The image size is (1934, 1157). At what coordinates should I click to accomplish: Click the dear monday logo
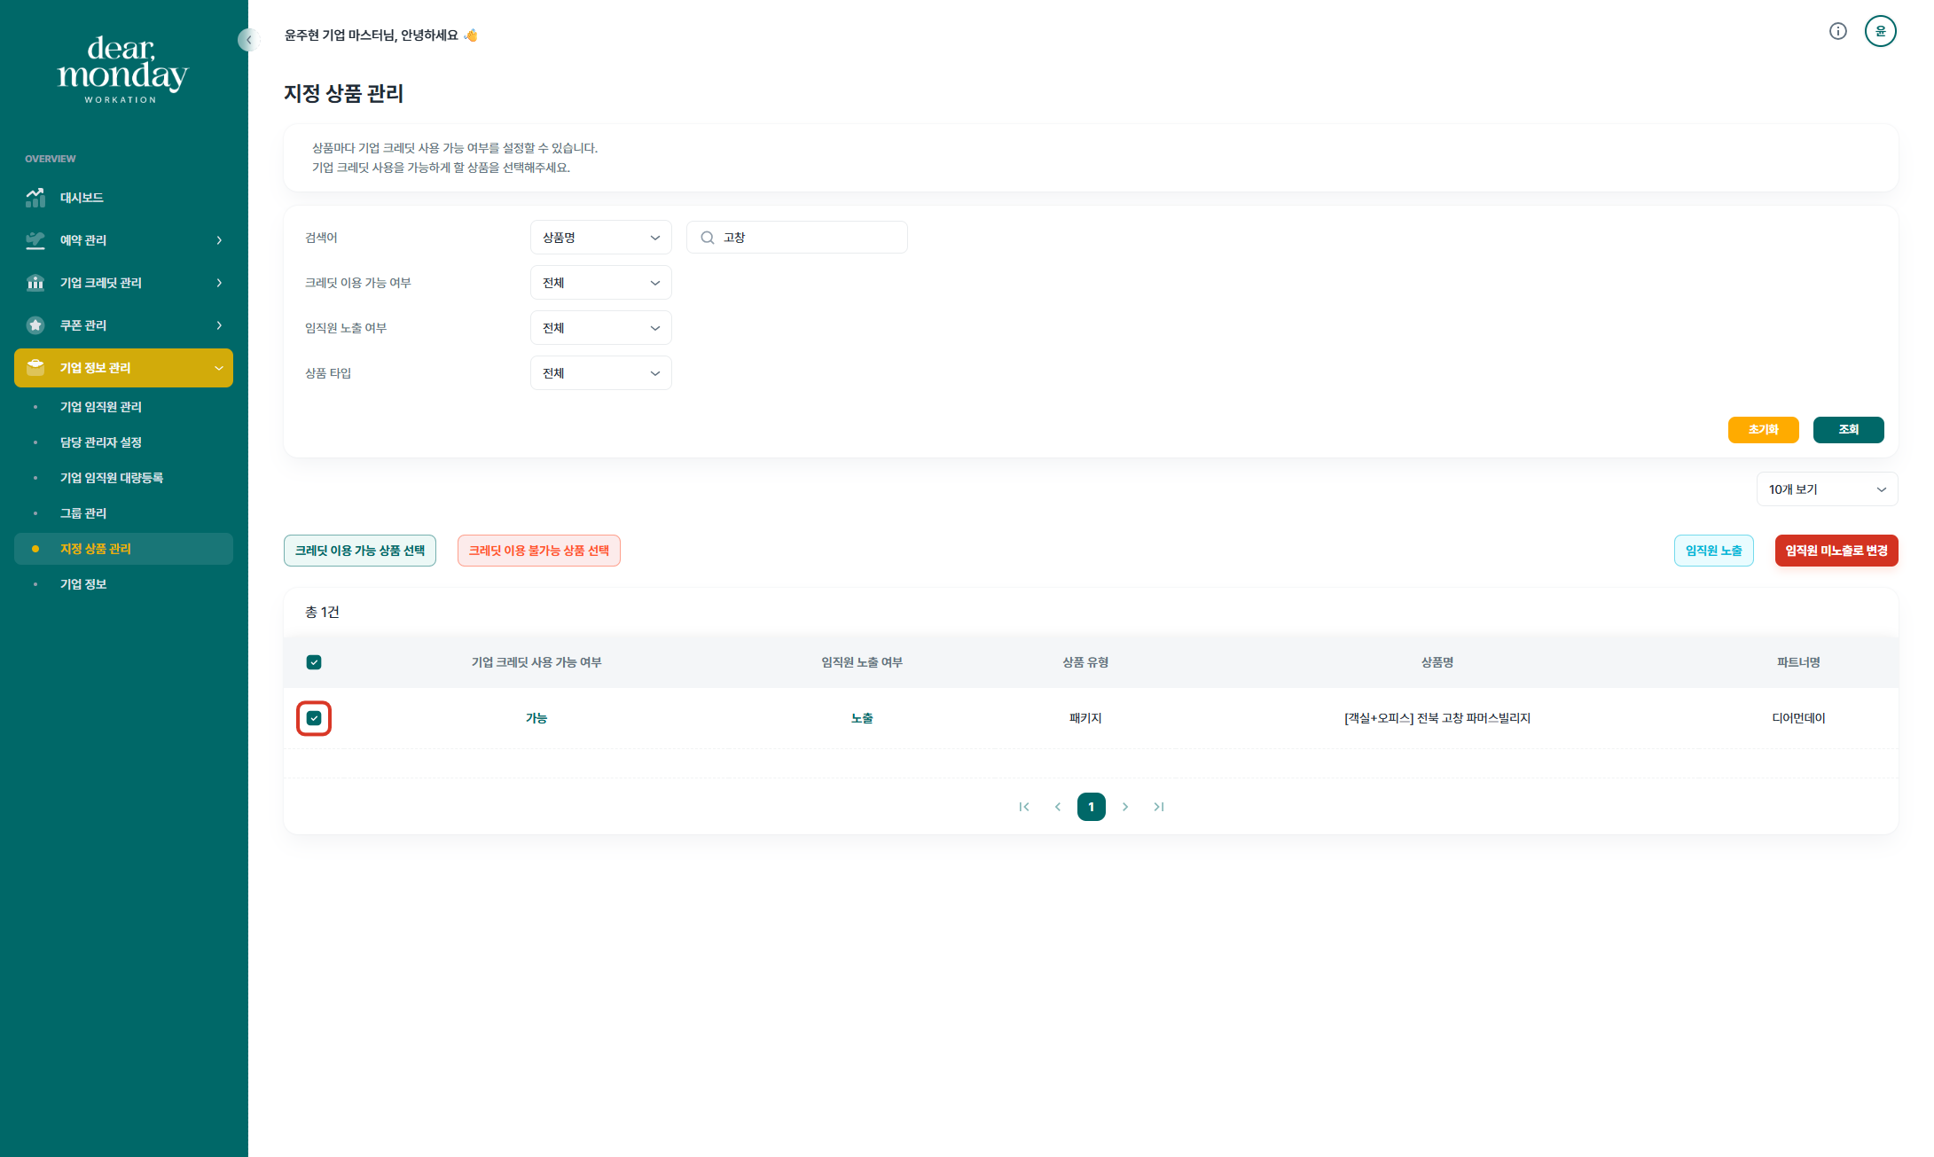point(122,69)
